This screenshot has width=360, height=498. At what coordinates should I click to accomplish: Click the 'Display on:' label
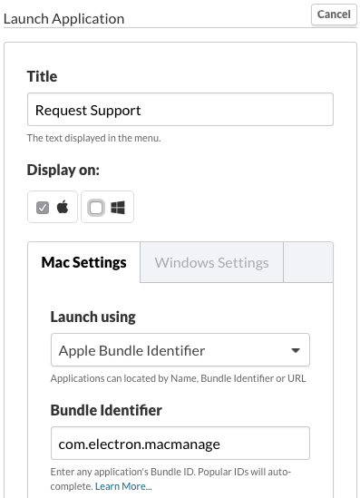coord(63,170)
